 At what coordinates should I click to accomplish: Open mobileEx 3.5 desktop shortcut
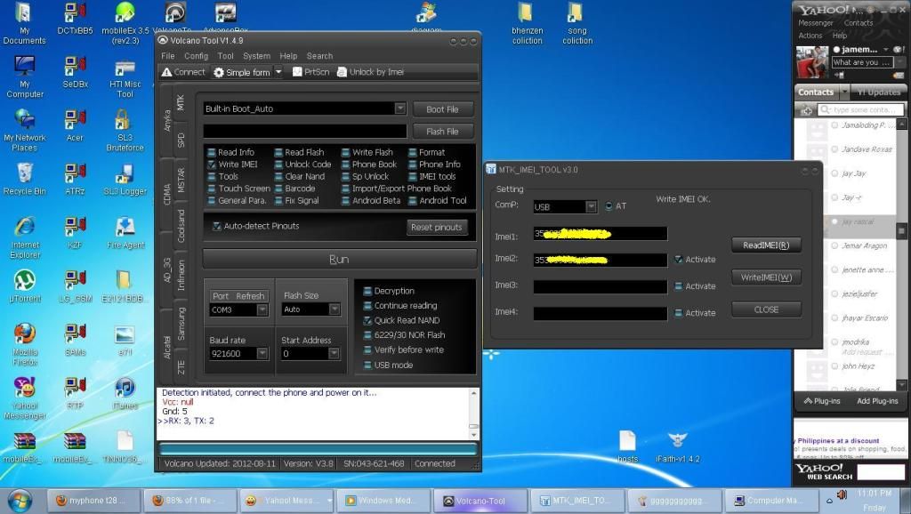tap(125, 23)
